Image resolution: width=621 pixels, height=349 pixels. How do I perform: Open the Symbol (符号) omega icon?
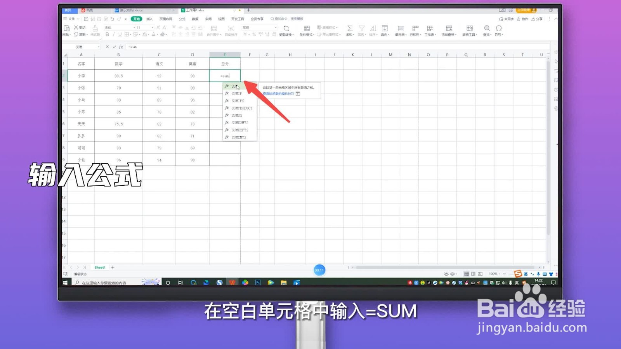[499, 28]
